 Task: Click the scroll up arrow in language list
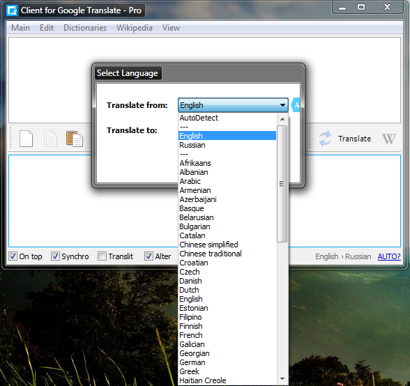(x=282, y=119)
